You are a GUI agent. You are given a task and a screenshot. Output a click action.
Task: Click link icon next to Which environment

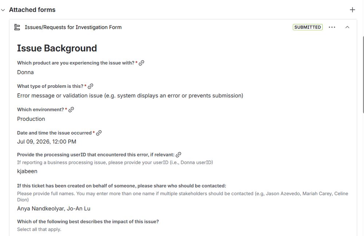71,110
